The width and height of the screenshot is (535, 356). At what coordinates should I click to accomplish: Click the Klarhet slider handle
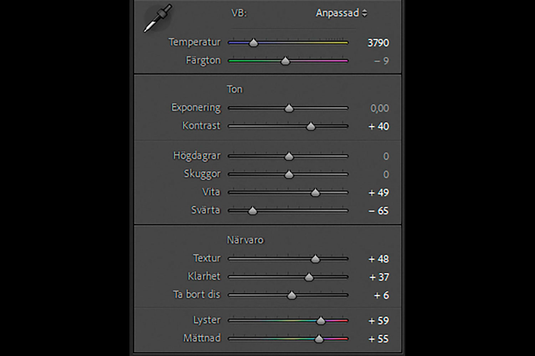click(309, 277)
